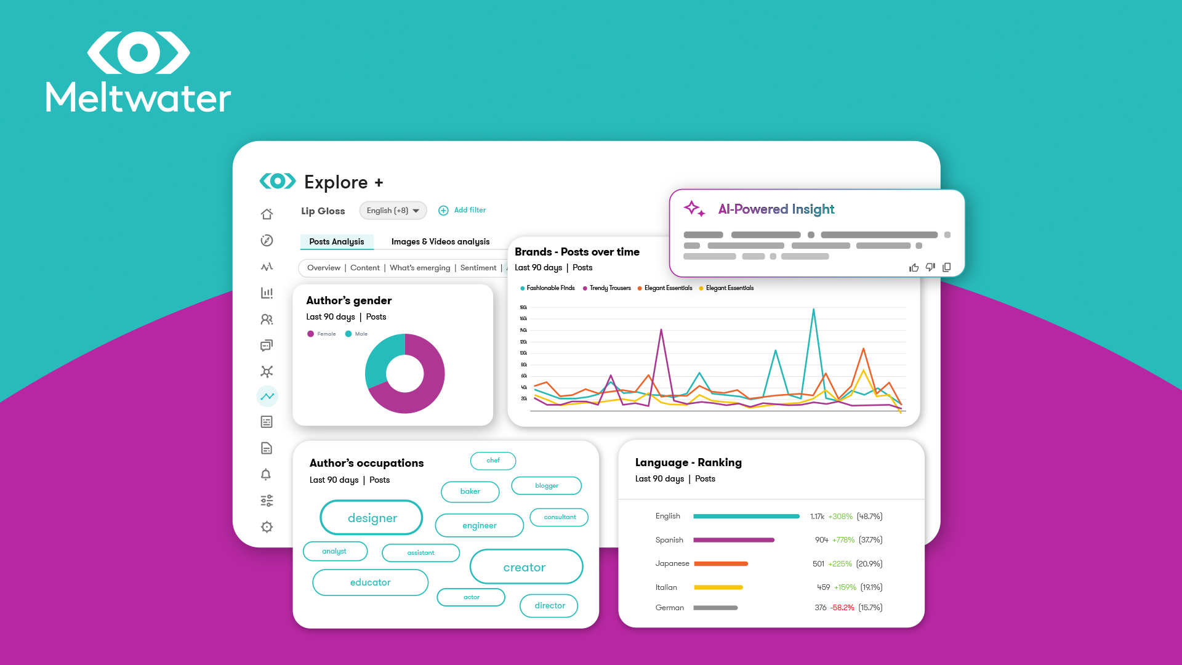1182x665 pixels.
Task: Click the Meltwater logo beside Explore +
Action: tap(278, 181)
